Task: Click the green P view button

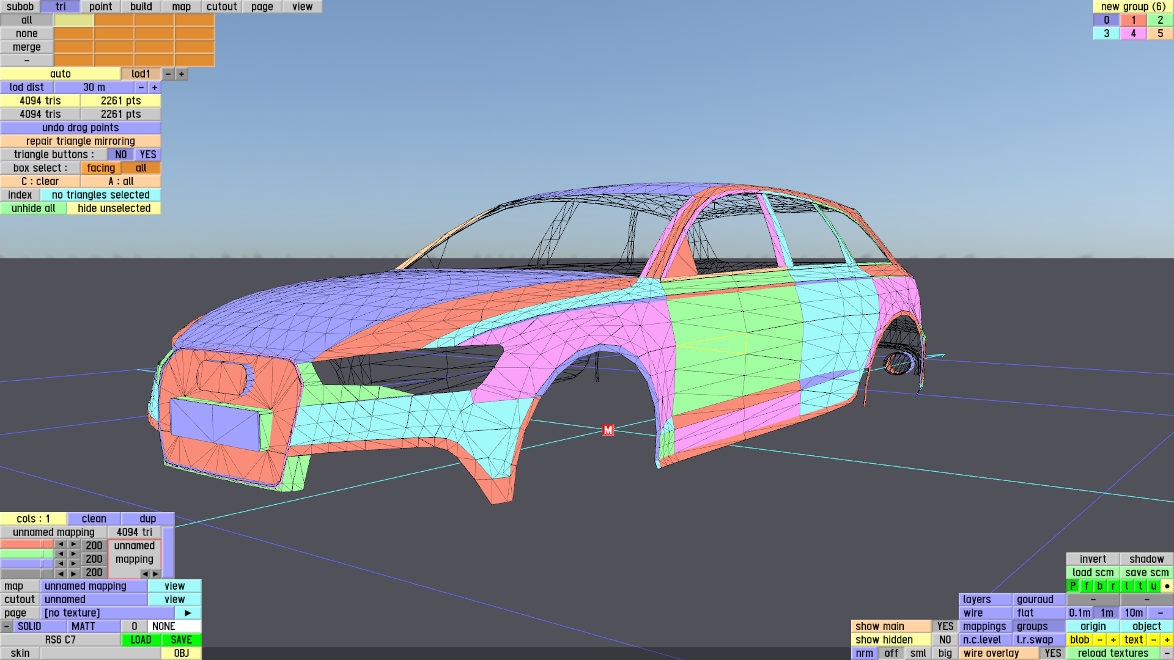Action: coord(1073,586)
